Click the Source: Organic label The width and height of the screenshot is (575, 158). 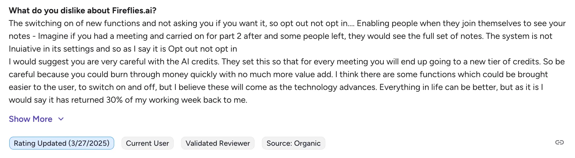[293, 143]
